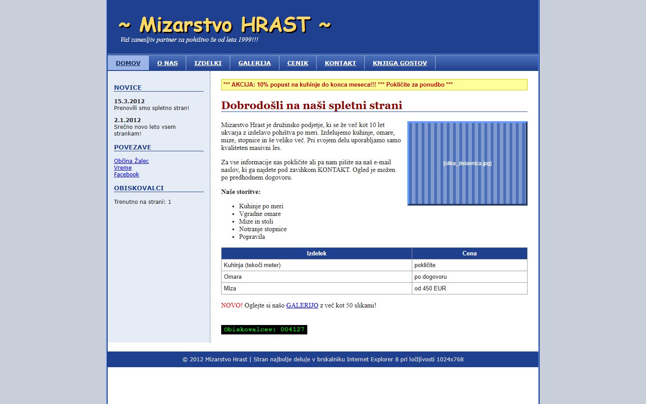Open the CENIK page
This screenshot has height=404, width=646.
point(298,63)
